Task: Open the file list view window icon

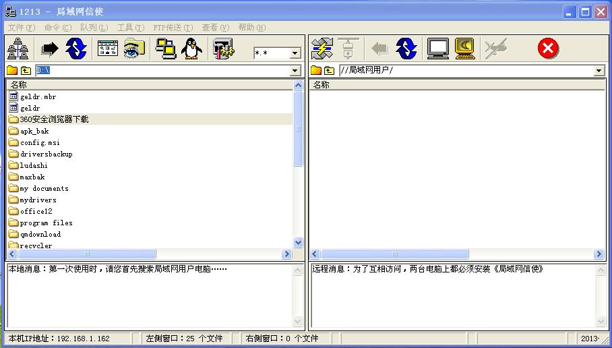Action: pyautogui.click(x=108, y=48)
